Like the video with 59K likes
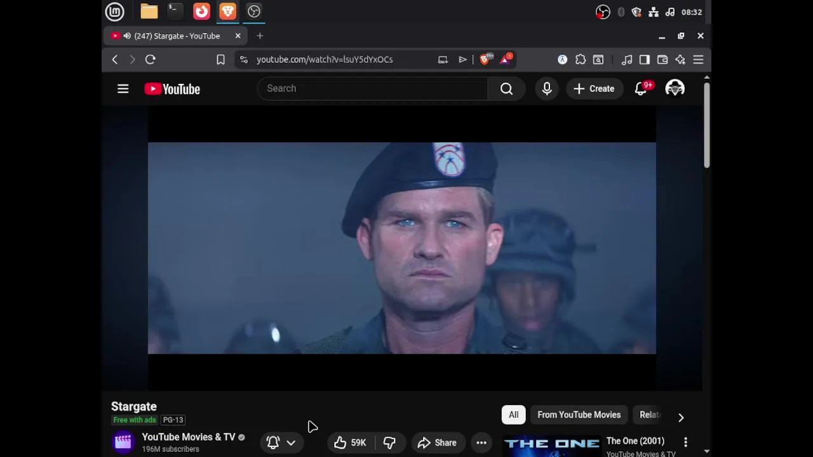 coord(351,442)
